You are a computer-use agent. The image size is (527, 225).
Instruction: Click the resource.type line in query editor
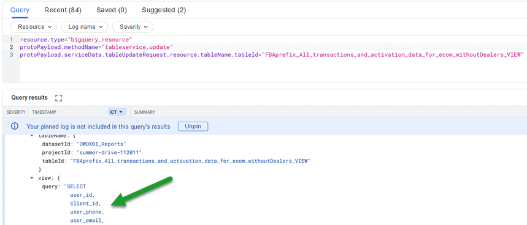point(76,40)
